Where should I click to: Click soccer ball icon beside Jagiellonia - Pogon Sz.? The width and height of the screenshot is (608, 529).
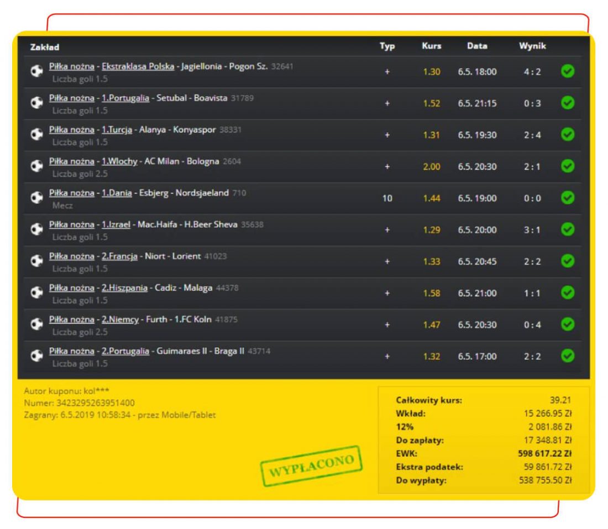tap(36, 72)
